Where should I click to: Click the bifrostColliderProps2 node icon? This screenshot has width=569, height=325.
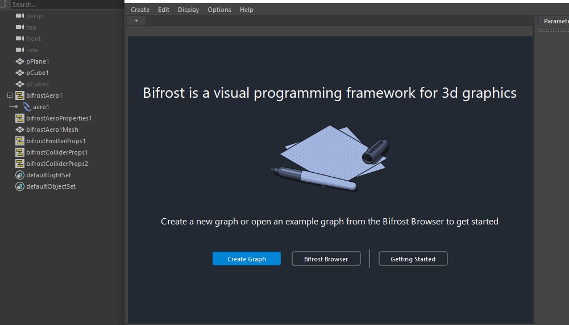pos(20,164)
